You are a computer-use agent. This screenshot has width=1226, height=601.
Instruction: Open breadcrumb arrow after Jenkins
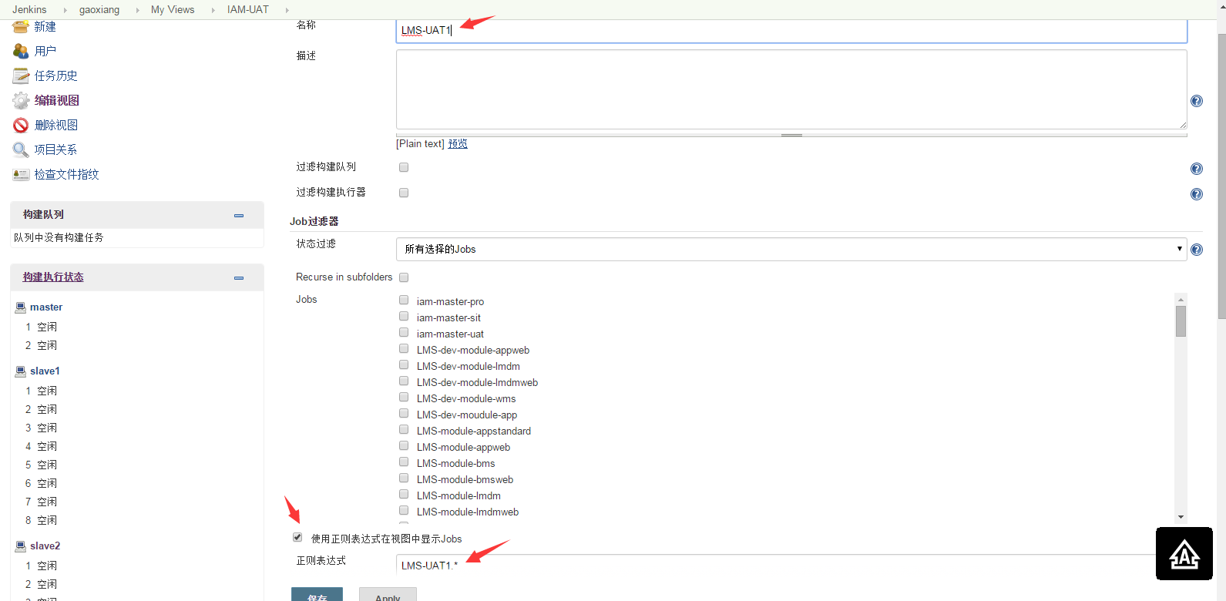[64, 10]
